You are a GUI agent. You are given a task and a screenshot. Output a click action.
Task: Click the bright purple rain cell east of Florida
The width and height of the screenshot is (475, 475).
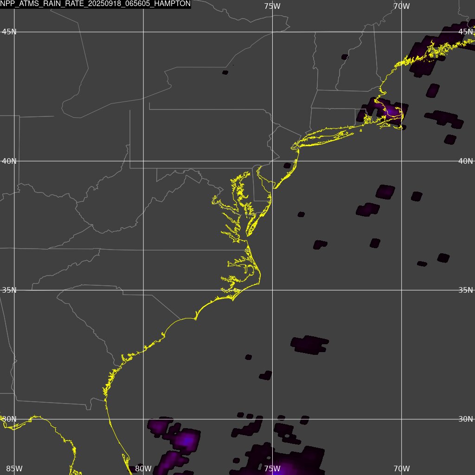[186, 440]
